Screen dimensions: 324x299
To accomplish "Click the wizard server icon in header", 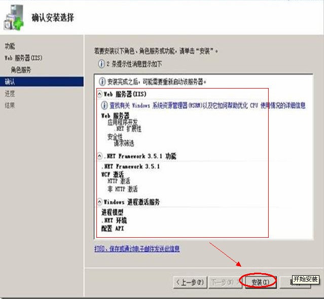I will coord(14,18).
